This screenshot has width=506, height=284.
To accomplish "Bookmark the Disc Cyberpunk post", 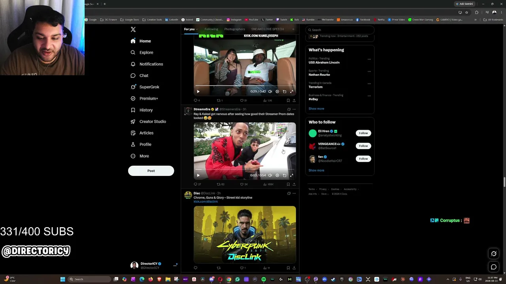I will 288,268.
